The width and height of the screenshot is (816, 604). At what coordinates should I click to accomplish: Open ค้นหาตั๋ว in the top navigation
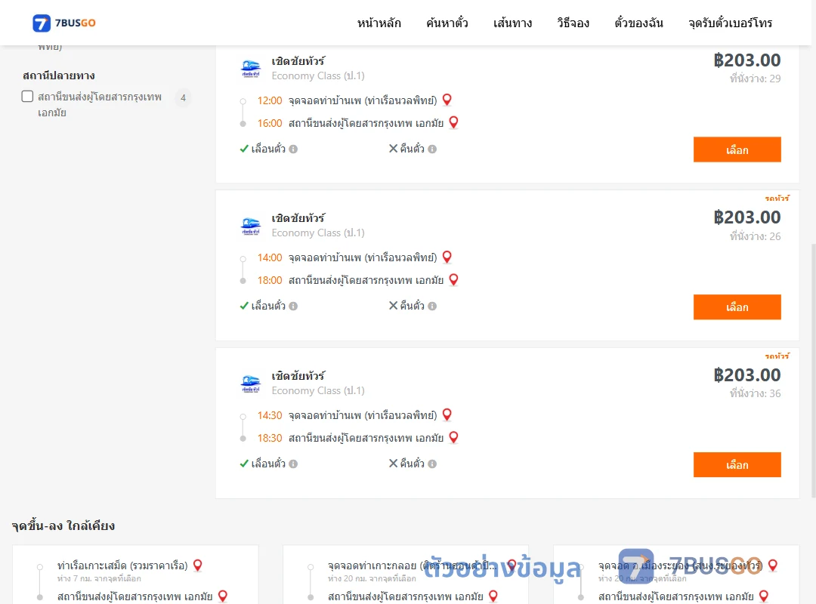447,23
